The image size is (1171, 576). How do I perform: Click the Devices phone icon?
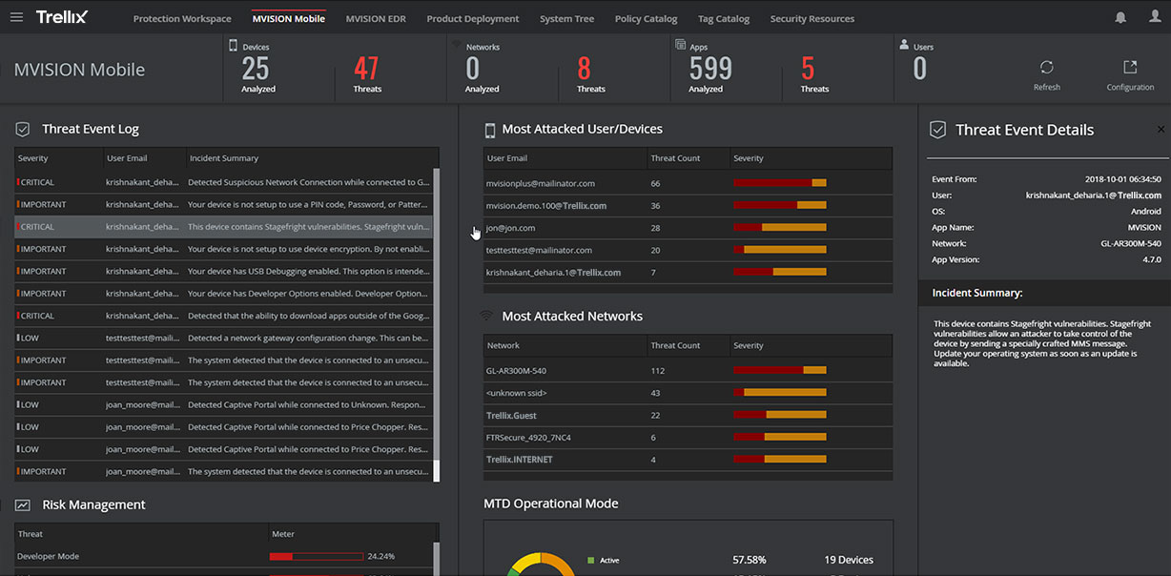tap(233, 45)
